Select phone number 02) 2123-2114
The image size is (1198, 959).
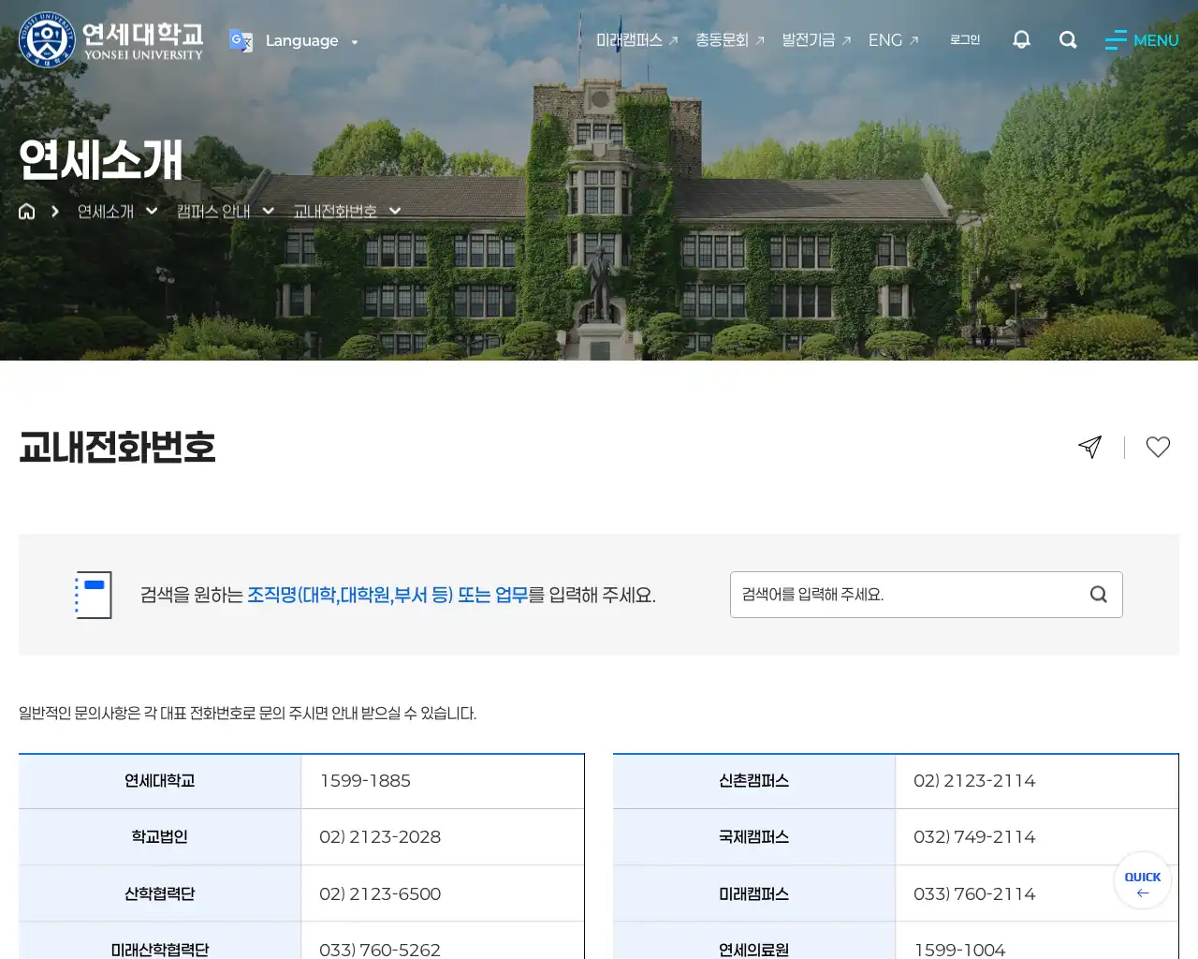(x=974, y=781)
